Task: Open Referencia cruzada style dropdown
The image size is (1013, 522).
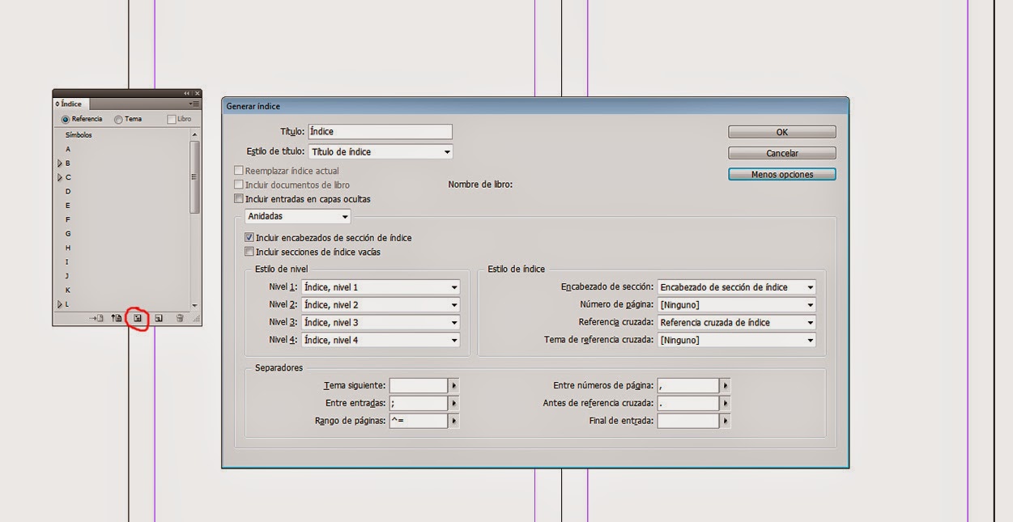Action: (736, 323)
